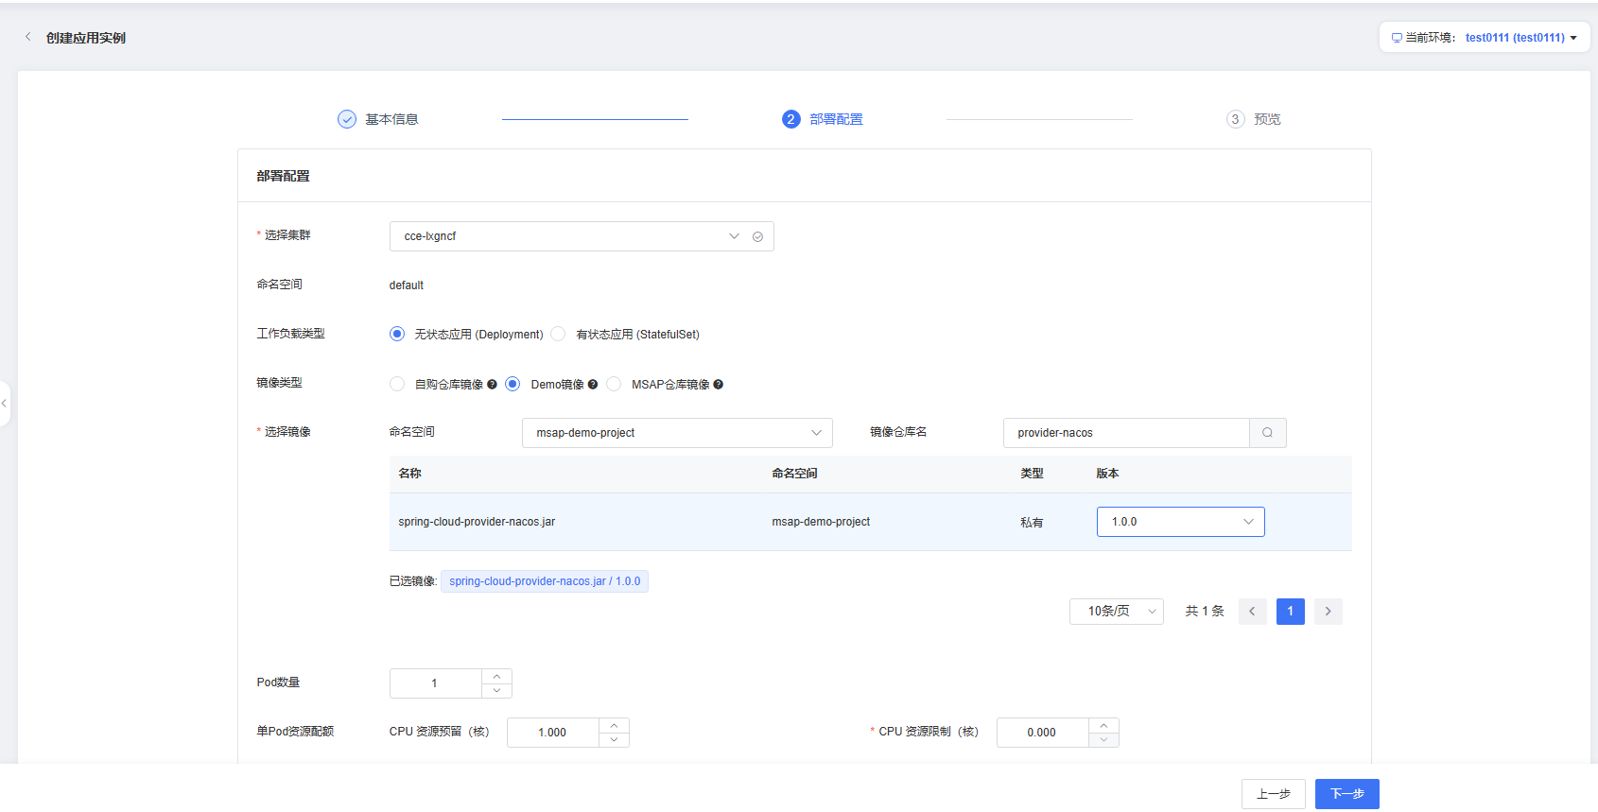Click the monitor icon next to 当前环境
The height and width of the screenshot is (812, 1598).
click(x=1397, y=38)
